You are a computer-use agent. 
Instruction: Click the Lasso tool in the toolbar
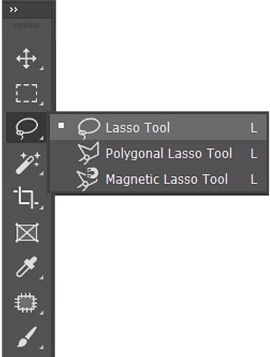(26, 128)
